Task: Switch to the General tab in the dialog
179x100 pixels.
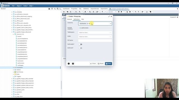Action: click(69, 19)
